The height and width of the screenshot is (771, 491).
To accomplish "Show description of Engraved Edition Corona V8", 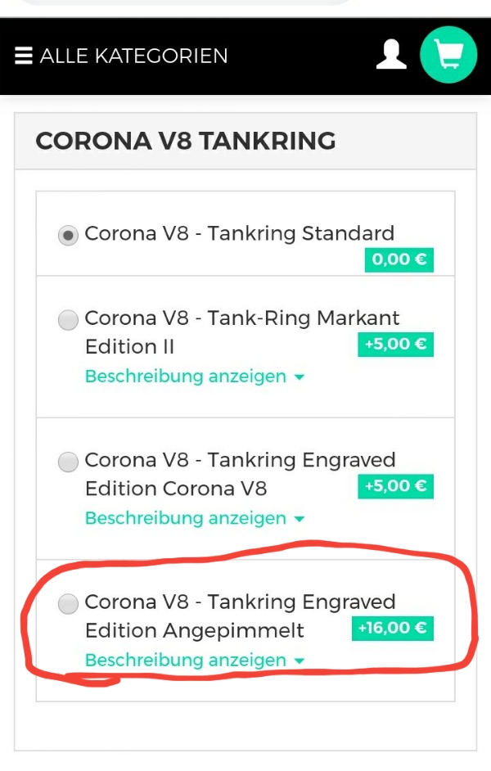I will (186, 518).
